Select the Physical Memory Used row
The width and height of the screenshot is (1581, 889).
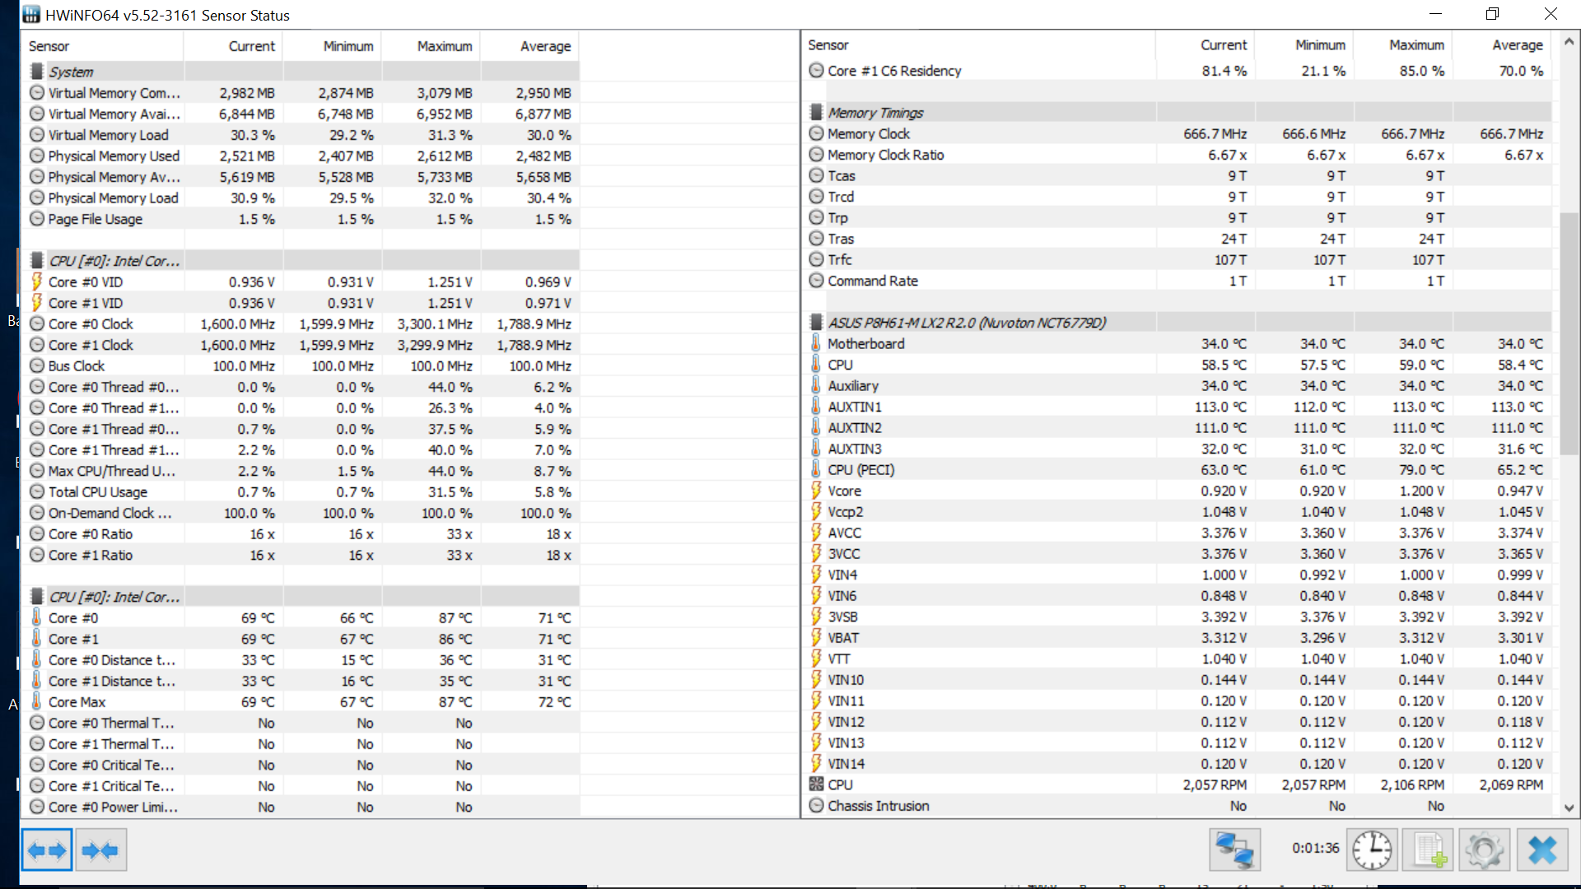pos(301,156)
